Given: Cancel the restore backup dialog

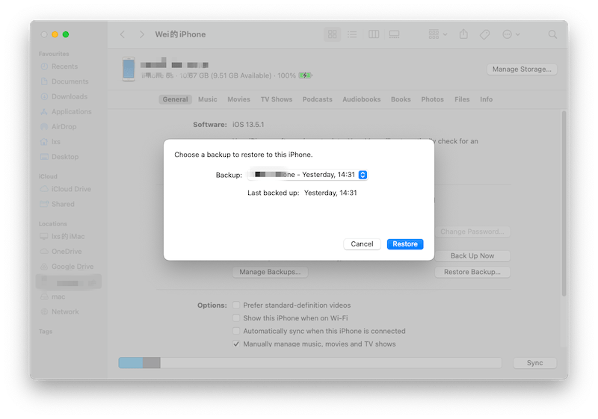Looking at the screenshot, I should [x=362, y=244].
